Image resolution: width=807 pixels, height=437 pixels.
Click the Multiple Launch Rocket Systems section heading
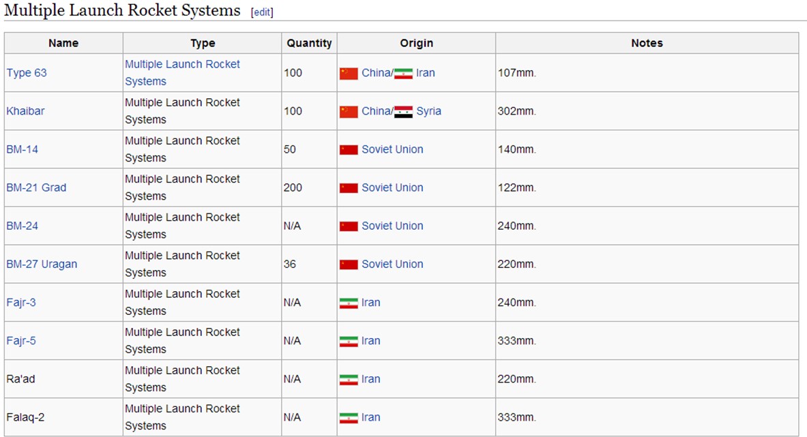pos(123,11)
